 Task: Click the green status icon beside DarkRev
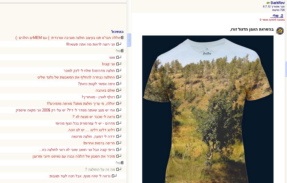(x=268, y=3)
